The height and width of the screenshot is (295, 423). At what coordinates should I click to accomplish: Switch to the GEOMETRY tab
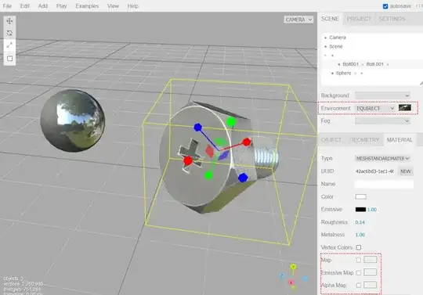(364, 140)
